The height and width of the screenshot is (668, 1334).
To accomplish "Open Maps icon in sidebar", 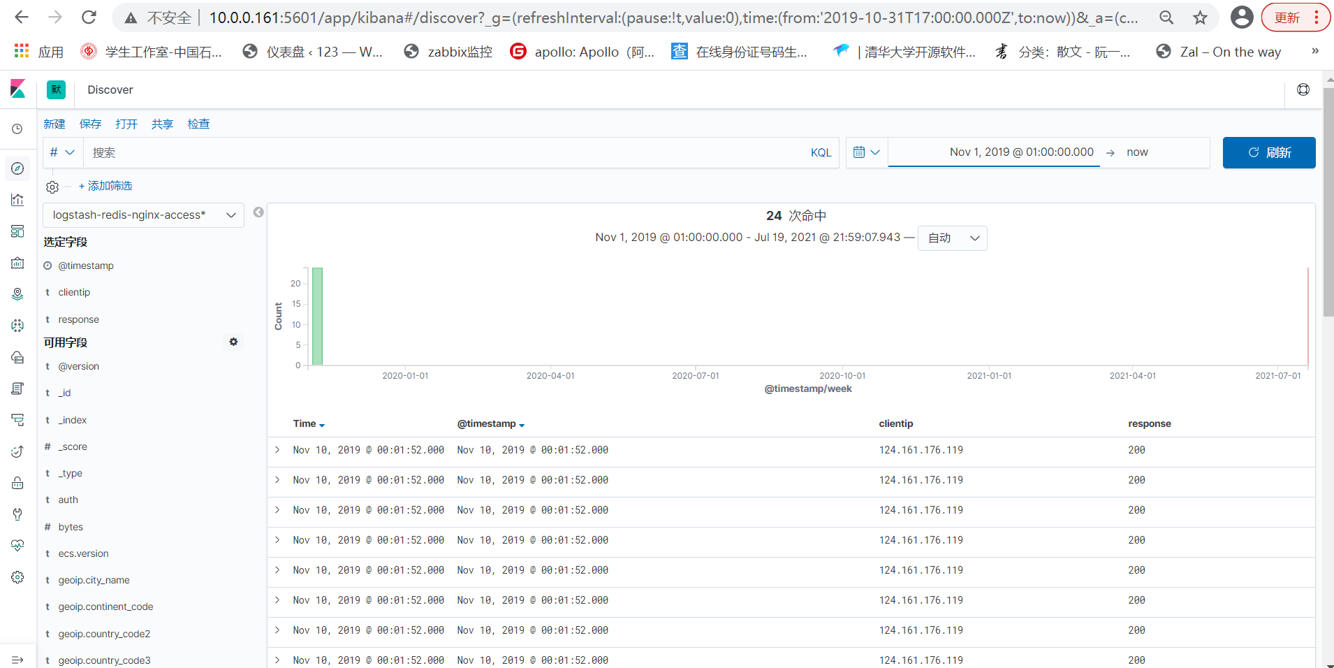I will (17, 294).
